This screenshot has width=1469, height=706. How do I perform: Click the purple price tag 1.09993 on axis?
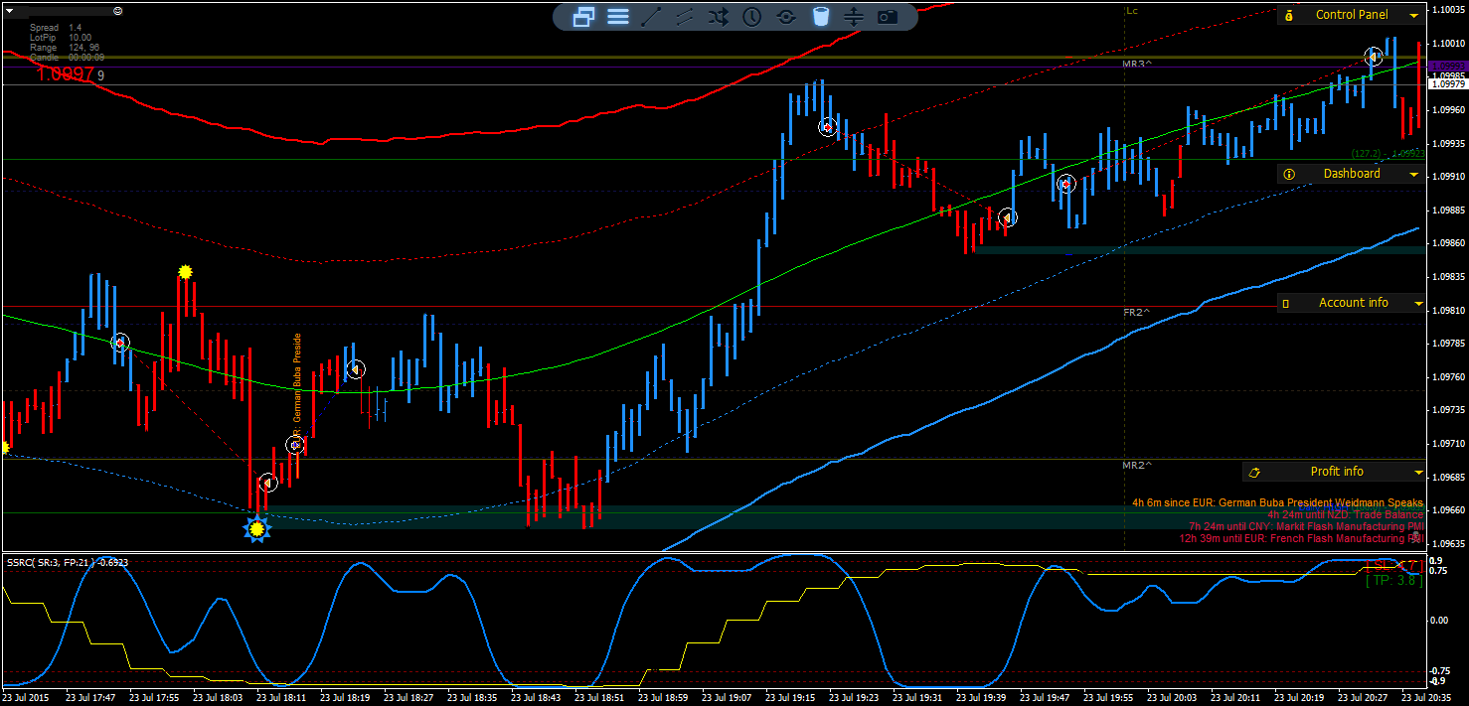pyautogui.click(x=1447, y=66)
